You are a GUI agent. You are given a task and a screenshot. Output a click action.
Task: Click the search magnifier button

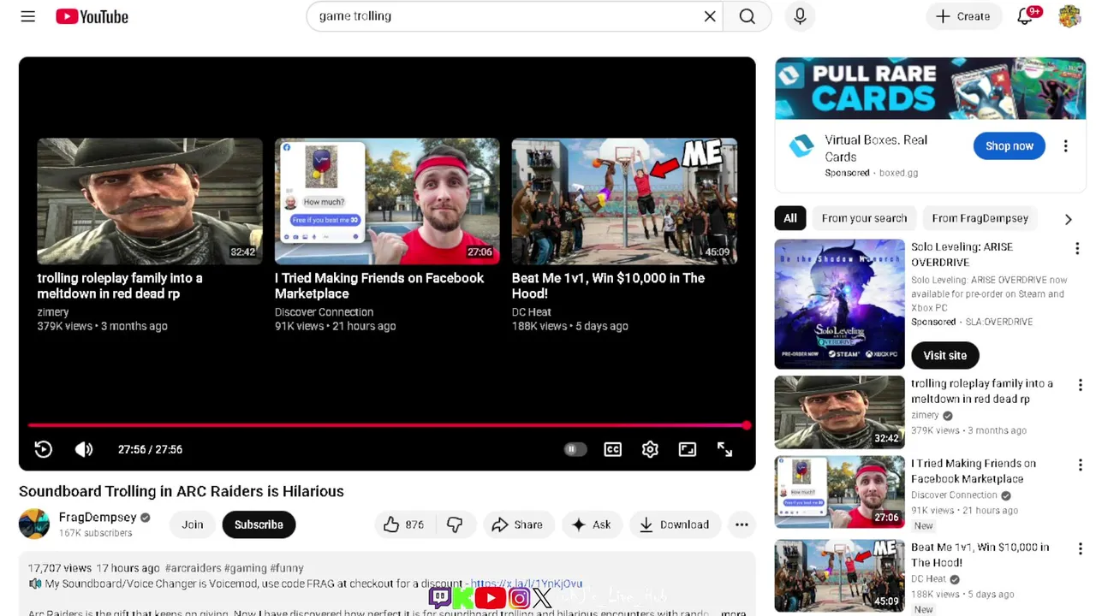point(748,16)
